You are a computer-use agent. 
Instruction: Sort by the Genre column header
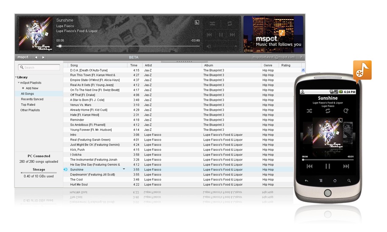(x=270, y=65)
